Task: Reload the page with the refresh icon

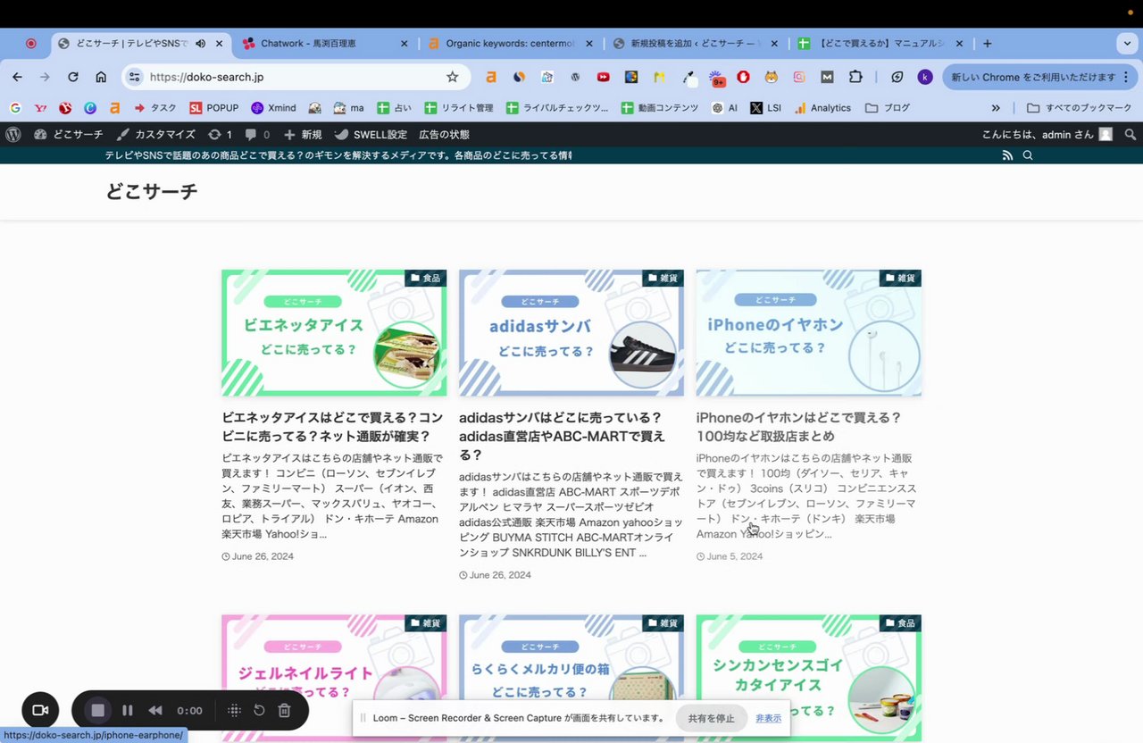Action: click(x=73, y=77)
